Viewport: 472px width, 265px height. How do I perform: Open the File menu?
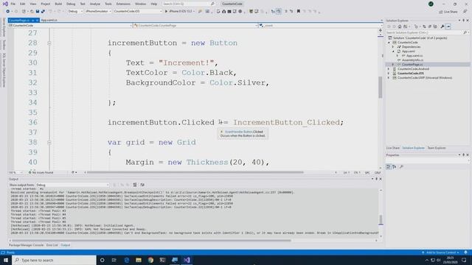pos(13,4)
